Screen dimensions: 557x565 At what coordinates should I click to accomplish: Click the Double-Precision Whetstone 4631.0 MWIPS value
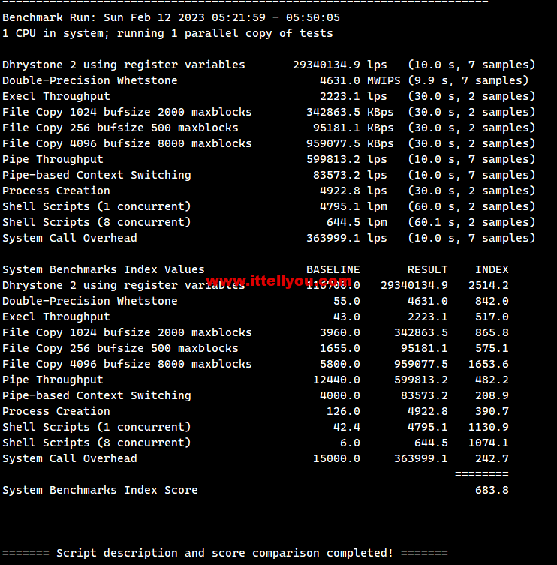(339, 80)
